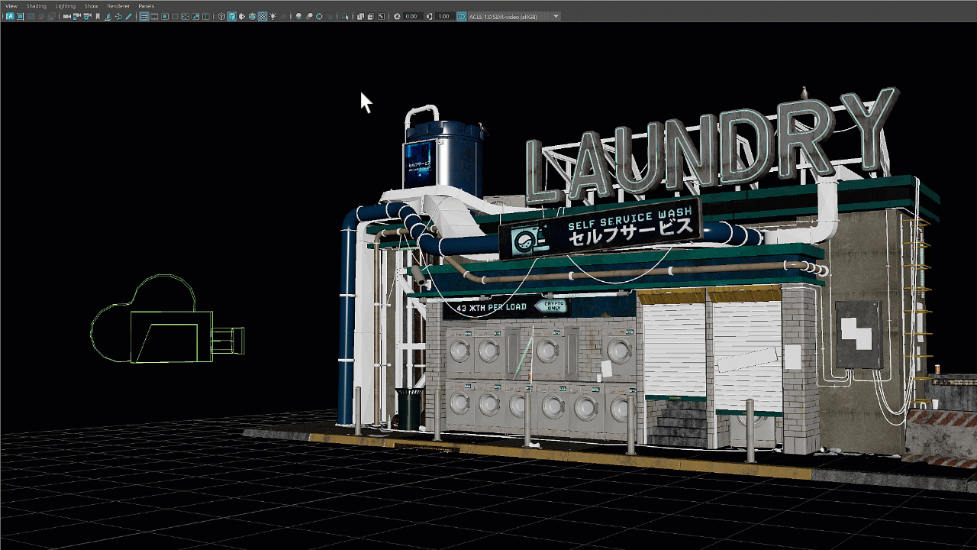Toggle the Resolution Gate display

(x=165, y=16)
